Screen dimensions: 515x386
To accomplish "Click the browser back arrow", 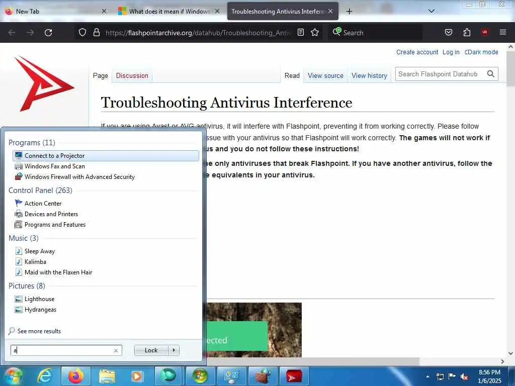I will (12, 33).
